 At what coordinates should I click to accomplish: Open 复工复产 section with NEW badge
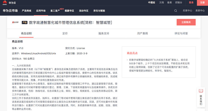click(x=55, y=11)
